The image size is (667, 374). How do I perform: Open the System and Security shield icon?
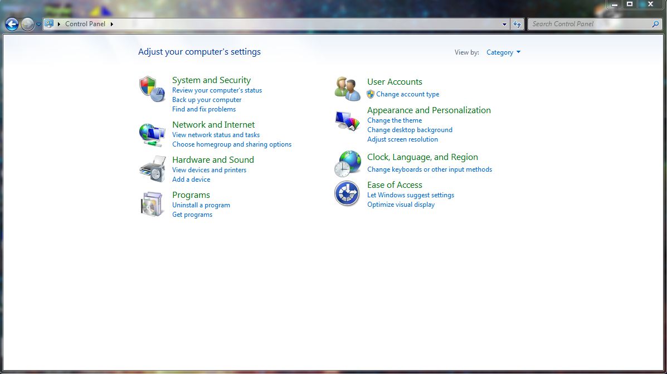(x=152, y=89)
